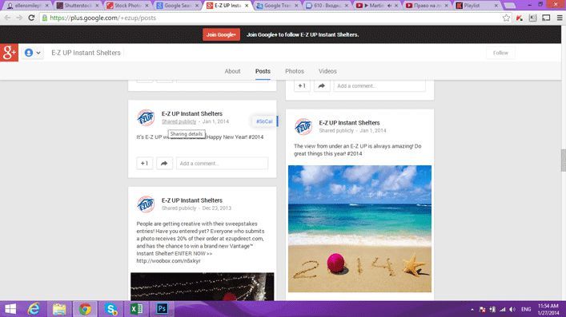Open the #SoCal hashtag tag
The width and height of the screenshot is (566, 317).
(265, 121)
